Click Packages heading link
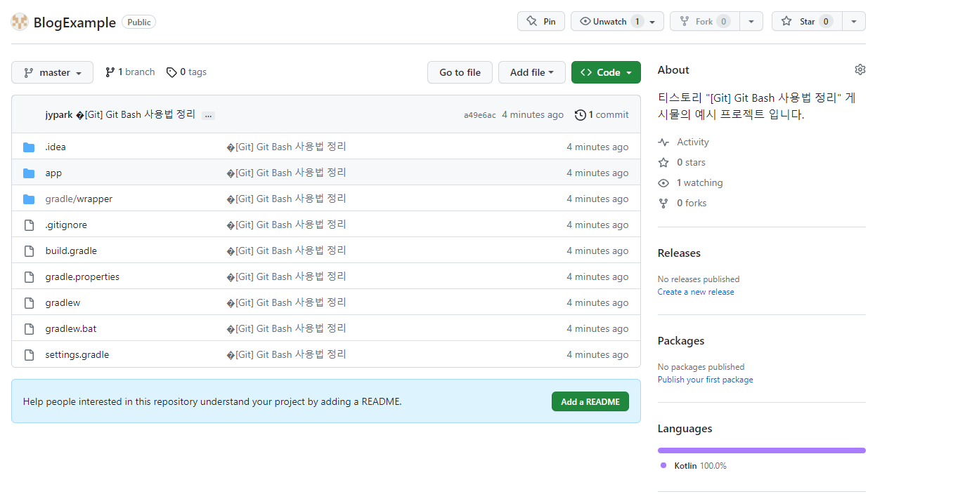The width and height of the screenshot is (972, 494). pos(681,341)
